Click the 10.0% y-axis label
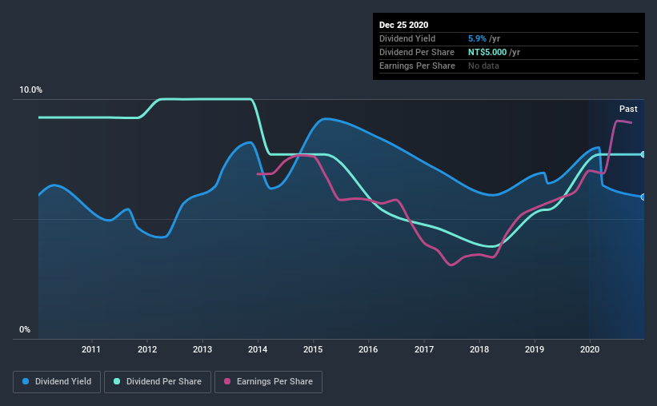 coord(30,90)
